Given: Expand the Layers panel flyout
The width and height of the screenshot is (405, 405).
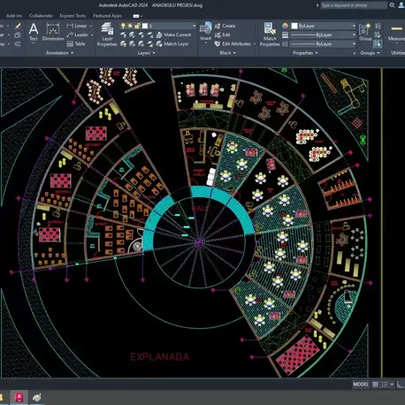Looking at the screenshot, I should coord(146,53).
